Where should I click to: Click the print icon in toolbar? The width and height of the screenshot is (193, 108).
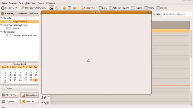52,8
